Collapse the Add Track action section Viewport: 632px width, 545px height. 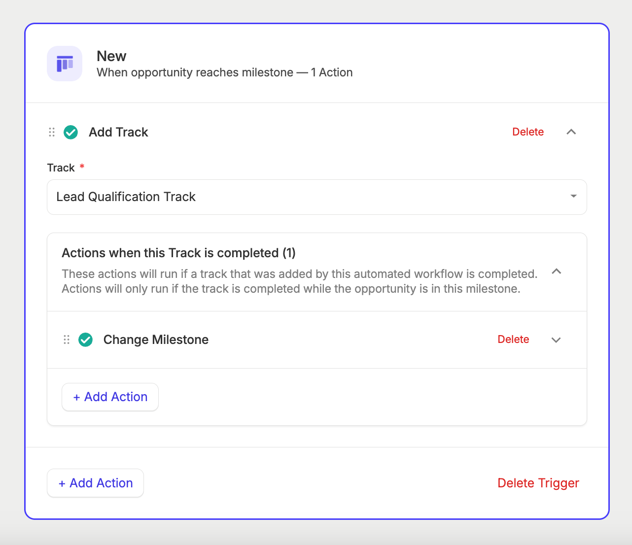(x=571, y=132)
